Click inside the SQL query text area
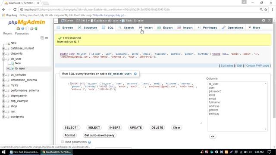Viewport: 276px width, 155px height. [134, 103]
